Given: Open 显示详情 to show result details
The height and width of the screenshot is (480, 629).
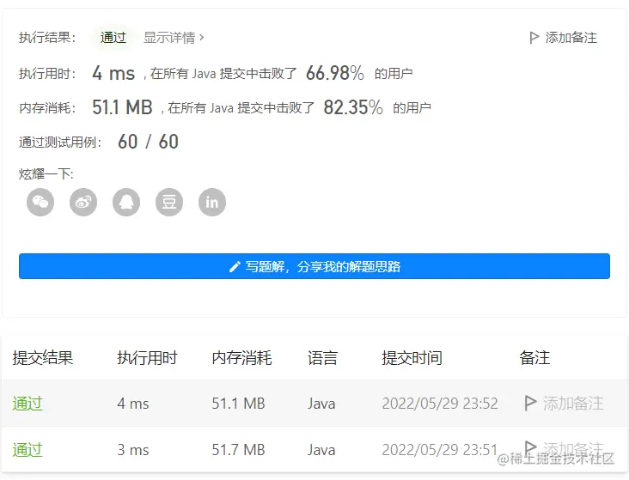Looking at the screenshot, I should coord(174,38).
